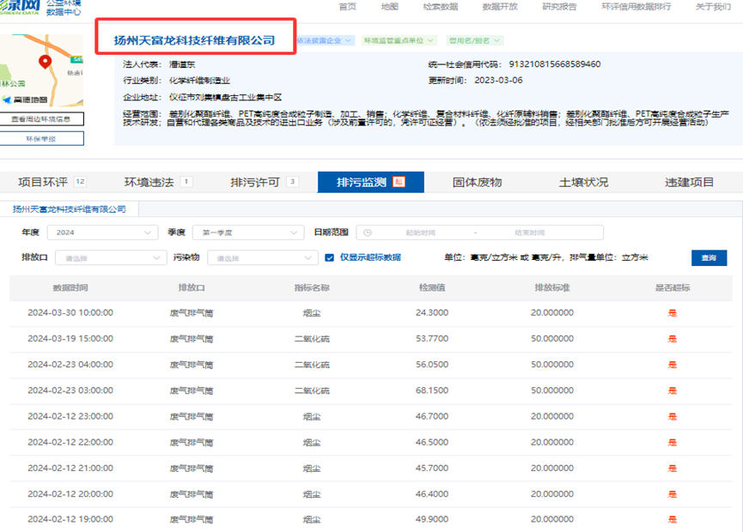Open the 排放口 dropdown
The height and width of the screenshot is (532, 743).
[x=111, y=258]
